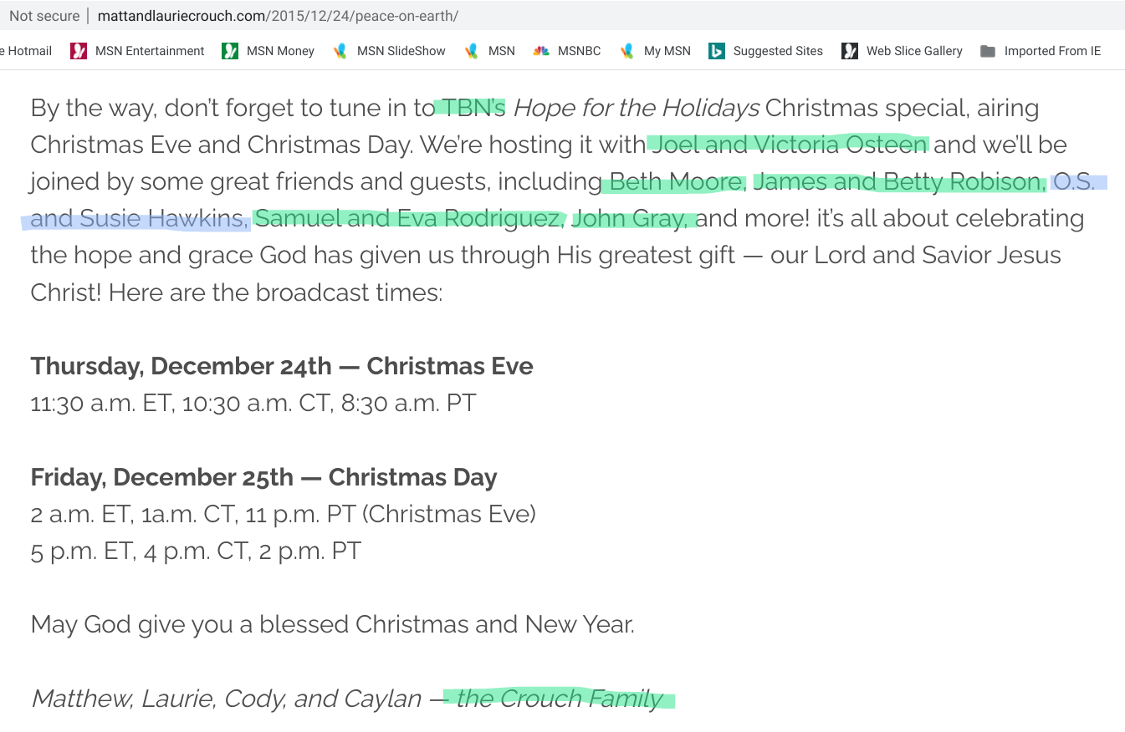This screenshot has height=732, width=1125.
Task: Click the green MSN Money bookmark icon
Action: coord(230,51)
